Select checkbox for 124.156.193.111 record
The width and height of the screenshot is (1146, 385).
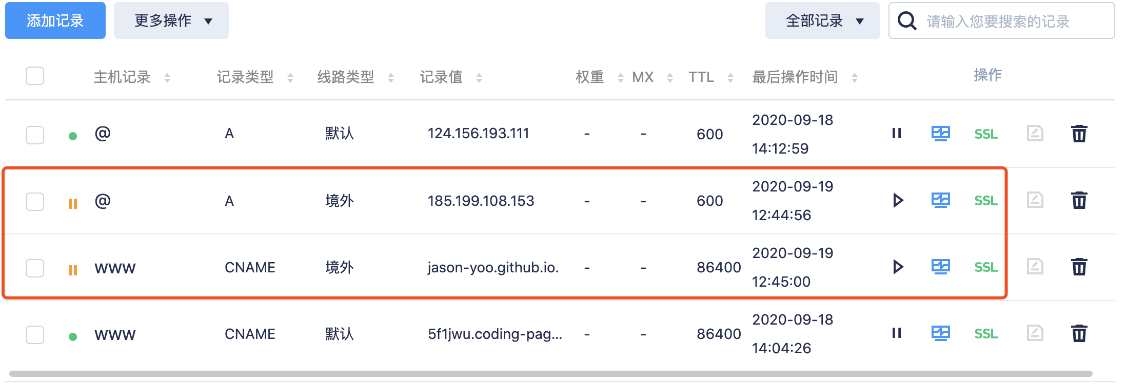[35, 135]
